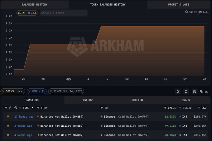Open the TOKEN column filter

[180, 108]
